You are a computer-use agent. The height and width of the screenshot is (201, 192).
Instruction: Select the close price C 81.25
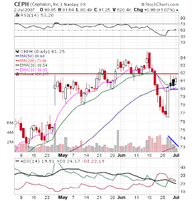(x=102, y=10)
